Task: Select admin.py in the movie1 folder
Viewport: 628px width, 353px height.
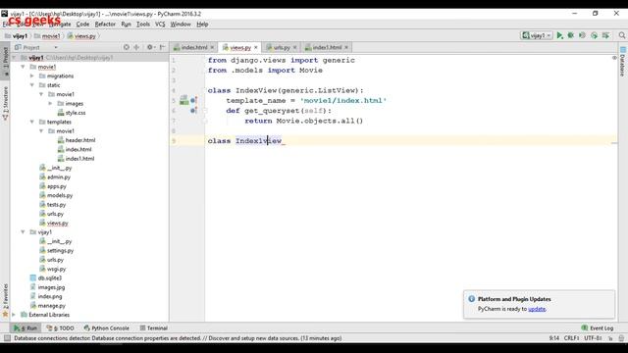Action: pyautogui.click(x=55, y=176)
